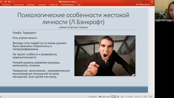Click the presentation search field
Viewport: 174px width, 98px height.
point(136,2)
